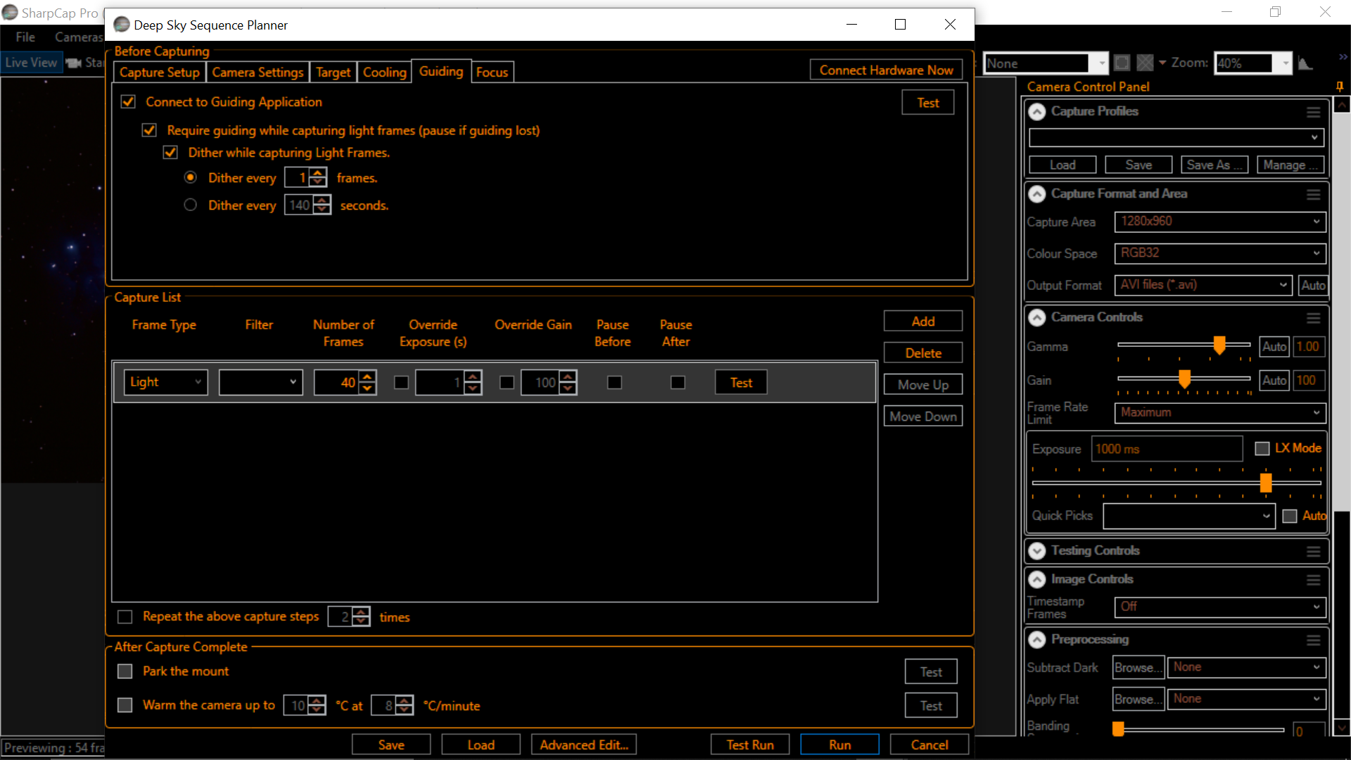The width and height of the screenshot is (1351, 760).
Task: Click the Test Run button
Action: (750, 745)
